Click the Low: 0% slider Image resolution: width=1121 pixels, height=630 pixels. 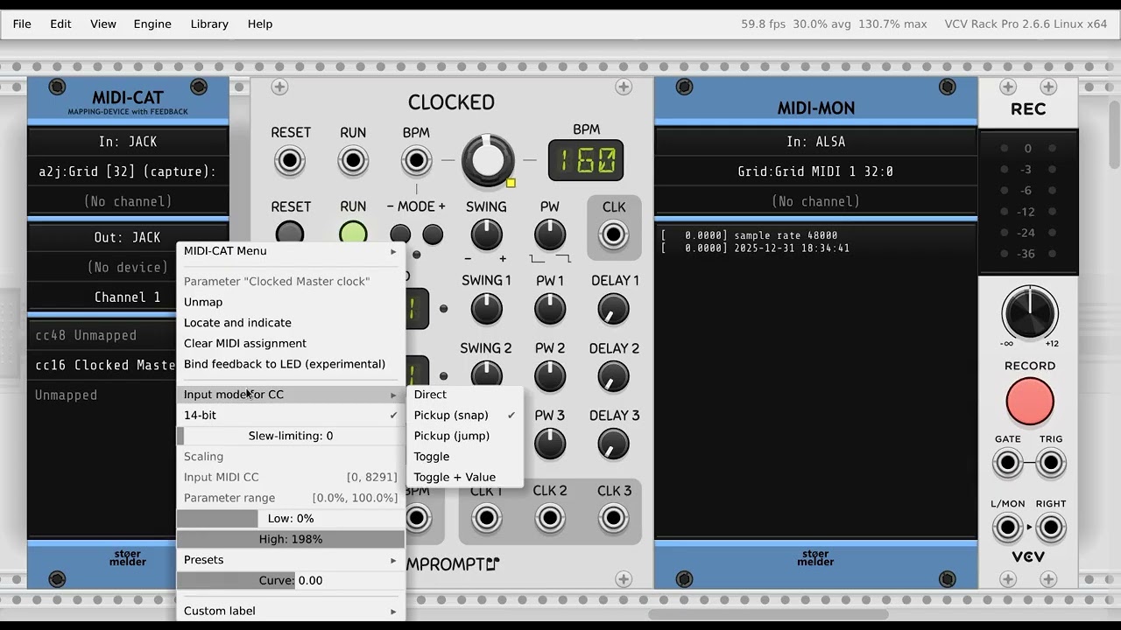click(x=291, y=518)
